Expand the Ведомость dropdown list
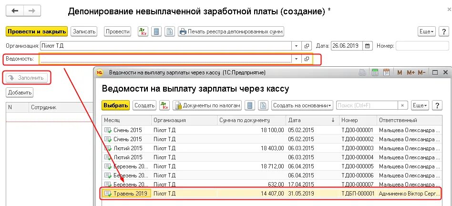 pos(297,59)
